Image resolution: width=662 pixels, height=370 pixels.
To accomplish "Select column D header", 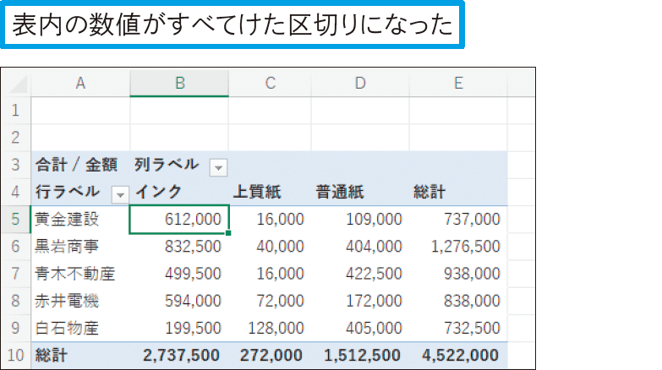I will pos(360,84).
